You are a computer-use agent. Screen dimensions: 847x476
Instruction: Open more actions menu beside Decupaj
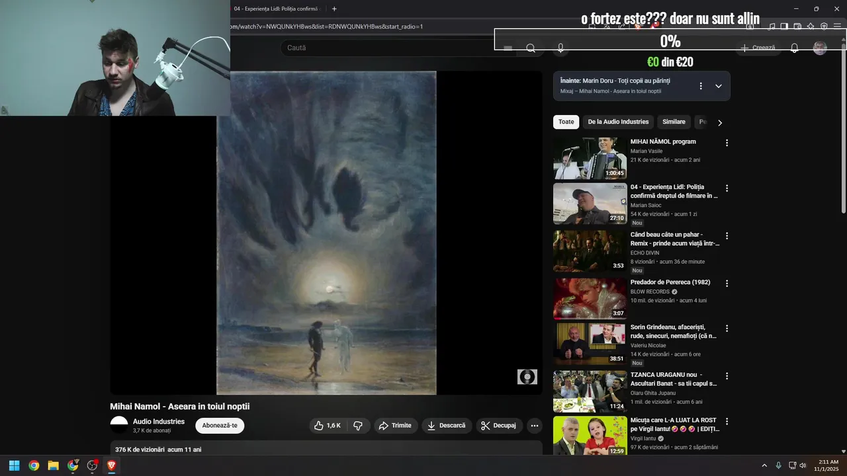(x=535, y=426)
